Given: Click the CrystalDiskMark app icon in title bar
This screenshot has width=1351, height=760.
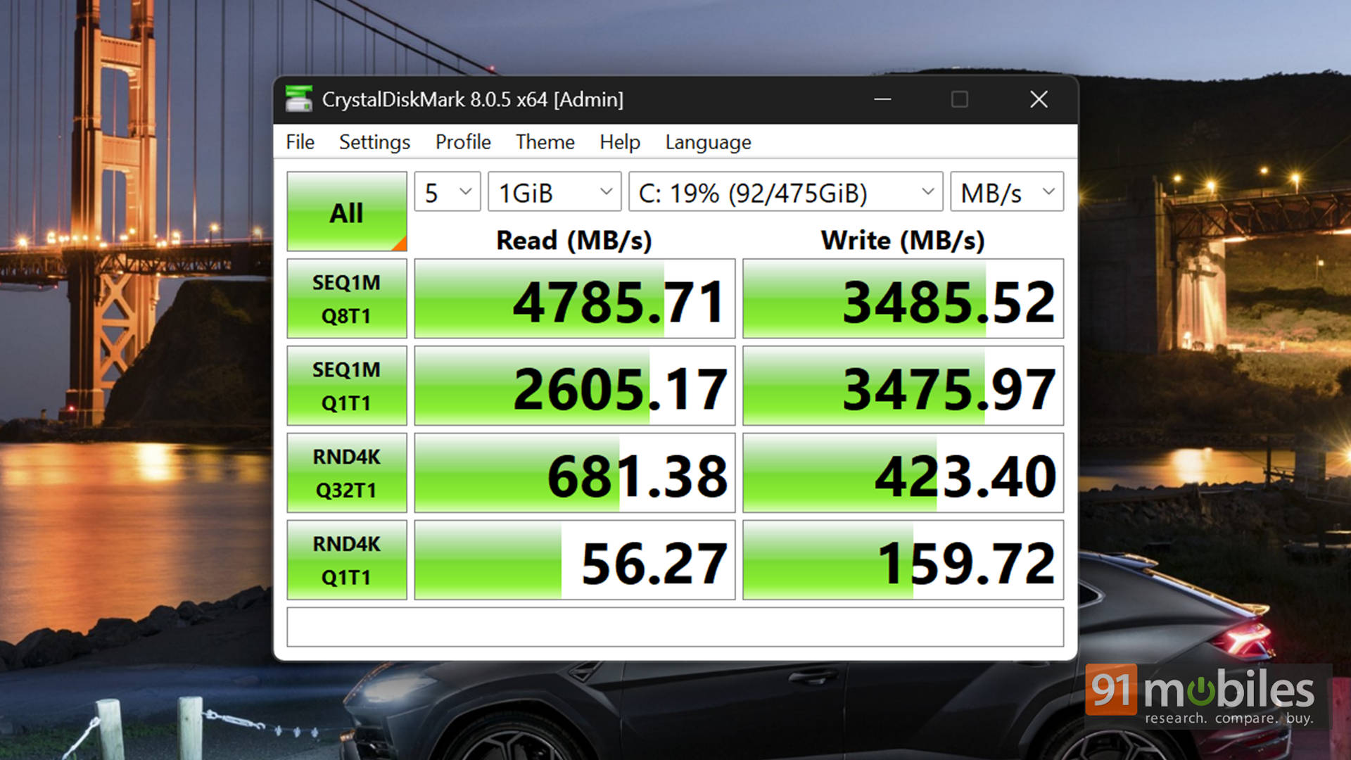Looking at the screenshot, I should coord(299,99).
